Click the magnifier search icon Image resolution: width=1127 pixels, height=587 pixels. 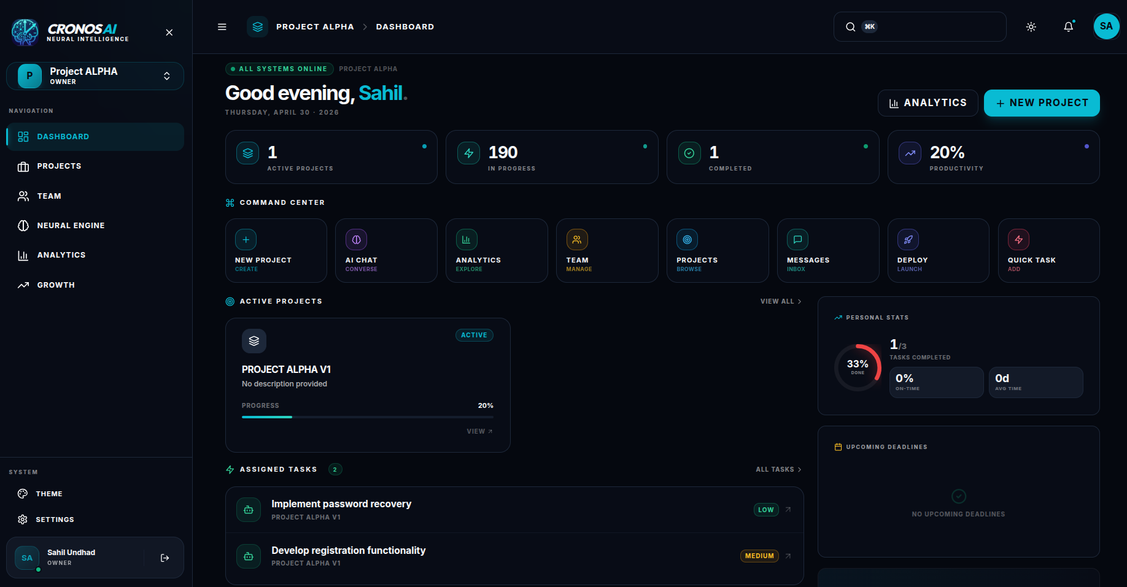850,27
